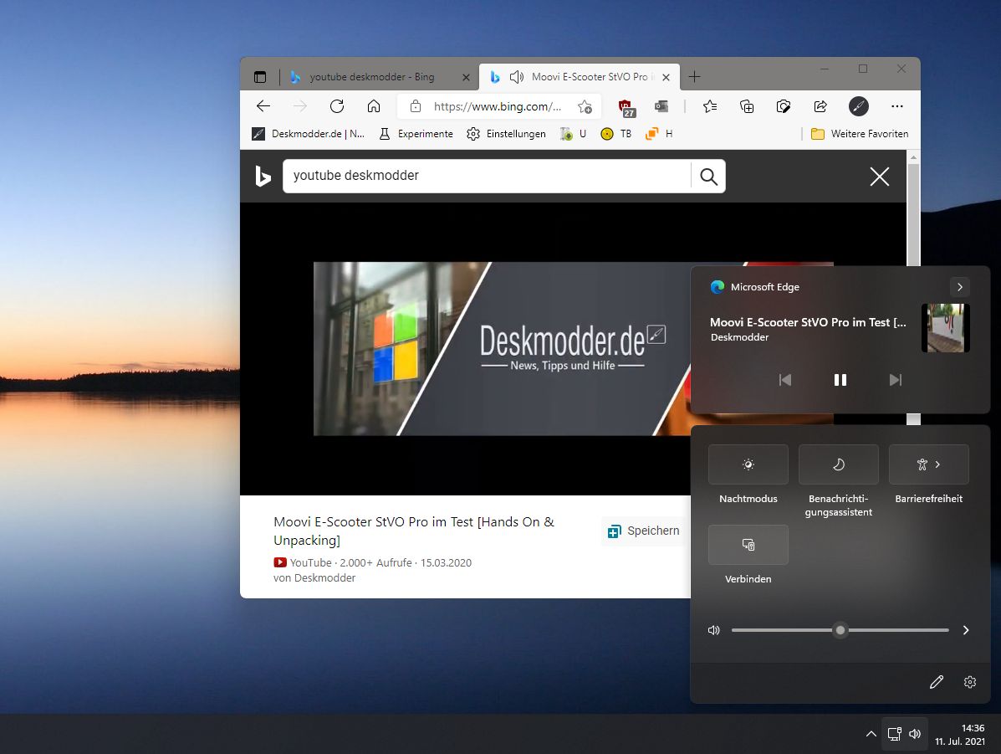Click the Bing search box
1001x754 pixels.
point(487,176)
